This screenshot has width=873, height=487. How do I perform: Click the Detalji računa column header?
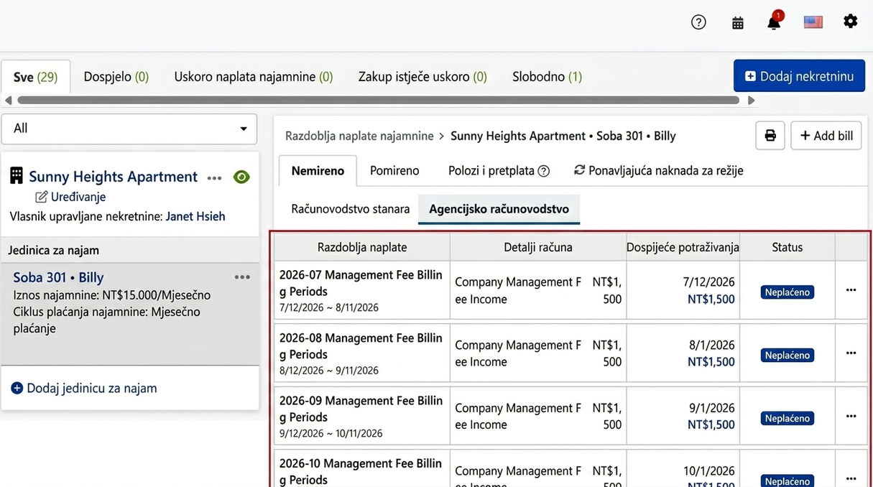tap(538, 247)
